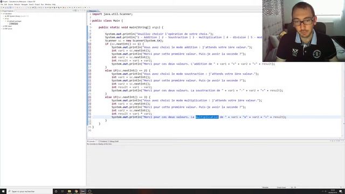Viewport: 345px width, 194px height.
Task: Expand the ERP client project
Action: [2, 26]
